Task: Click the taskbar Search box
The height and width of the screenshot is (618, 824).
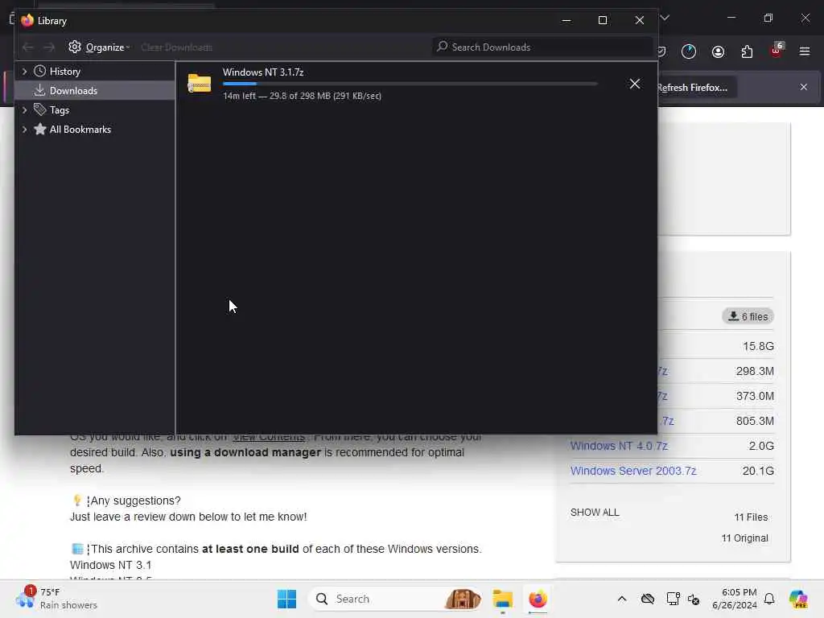Action: pyautogui.click(x=395, y=599)
